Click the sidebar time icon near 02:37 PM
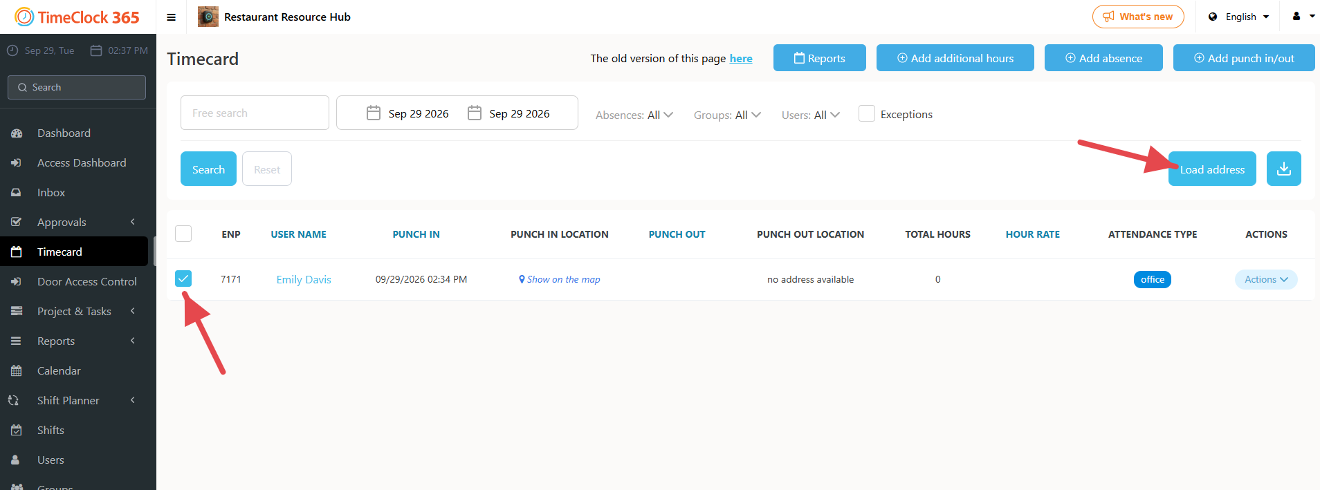This screenshot has width=1320, height=490. 96,50
